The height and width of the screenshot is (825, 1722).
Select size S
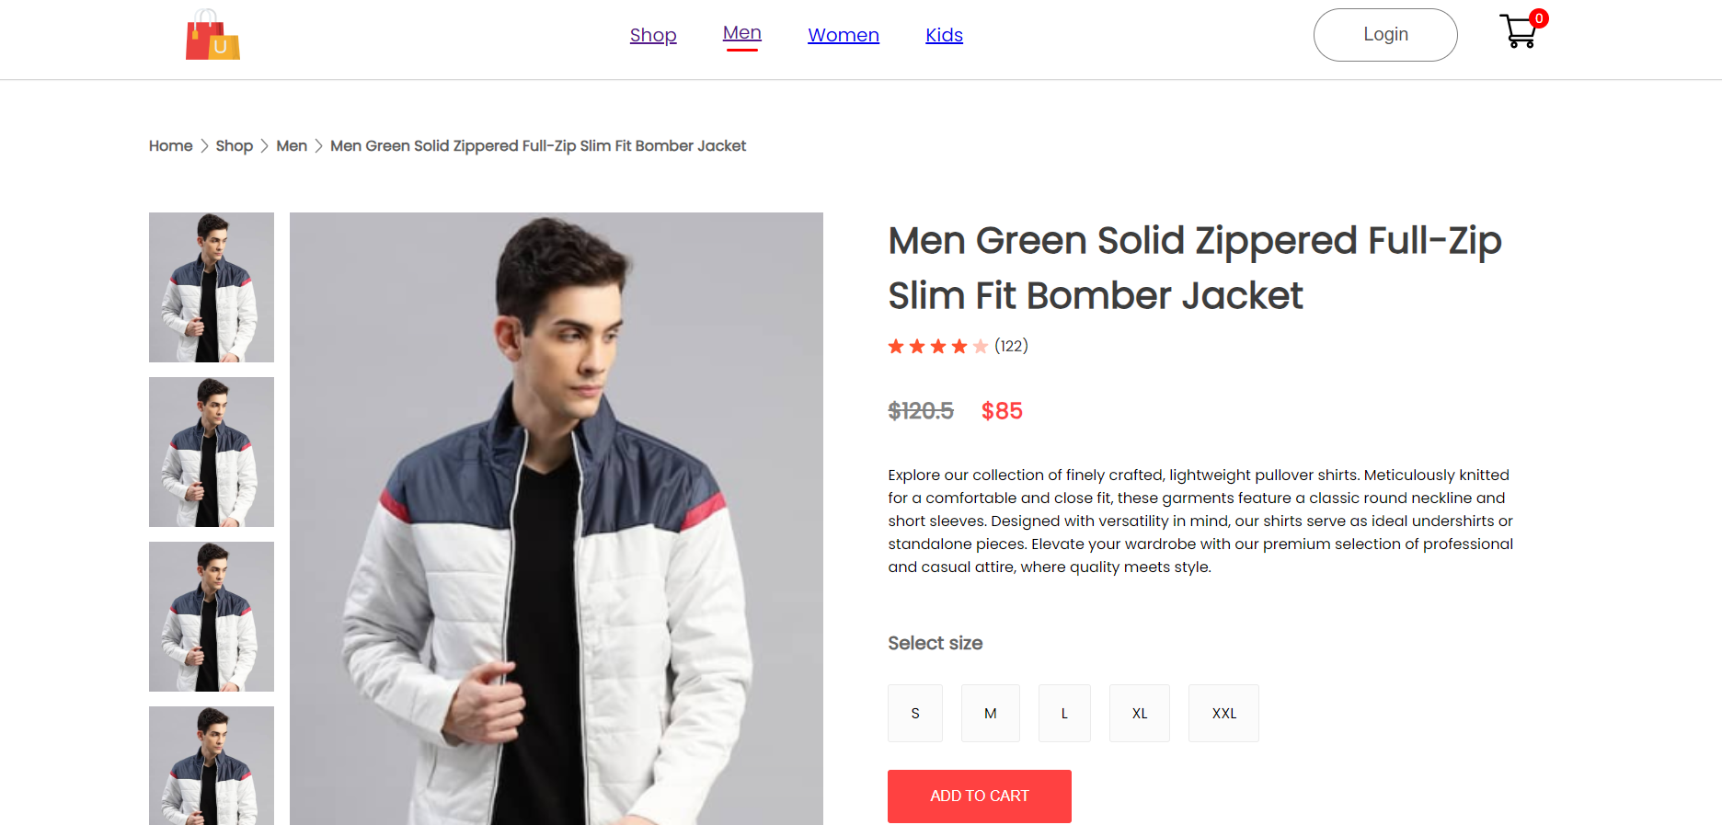(x=915, y=713)
